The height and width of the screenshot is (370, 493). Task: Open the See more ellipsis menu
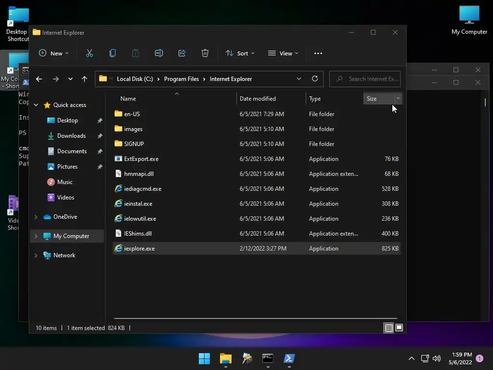point(318,53)
